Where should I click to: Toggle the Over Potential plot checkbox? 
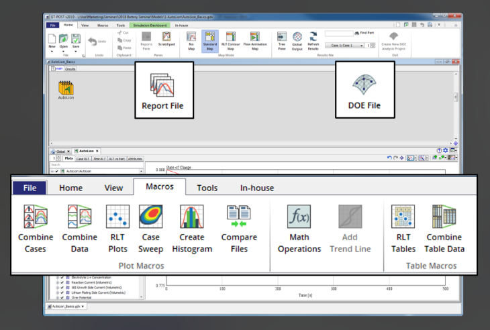[62, 296]
